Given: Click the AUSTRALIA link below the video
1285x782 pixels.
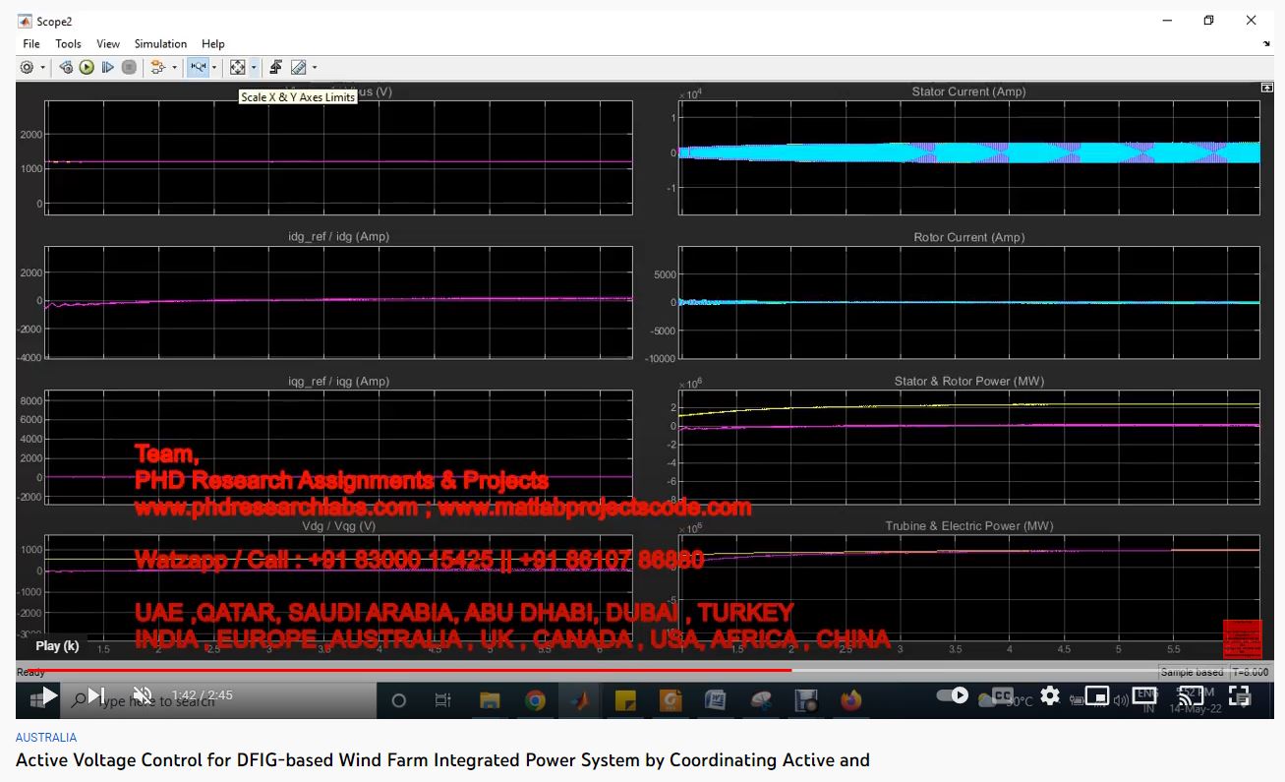Looking at the screenshot, I should point(46,737).
